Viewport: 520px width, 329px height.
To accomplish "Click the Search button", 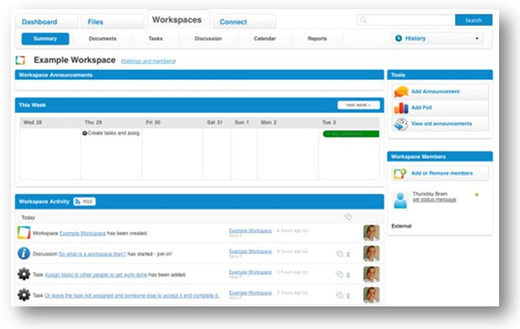I will (473, 20).
